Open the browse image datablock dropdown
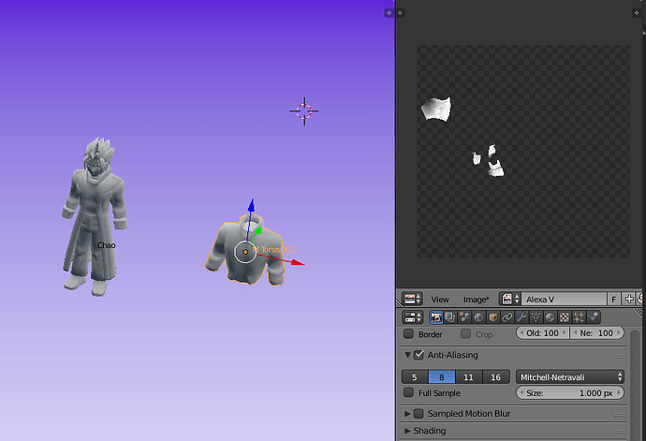The width and height of the screenshot is (646, 441). point(510,300)
